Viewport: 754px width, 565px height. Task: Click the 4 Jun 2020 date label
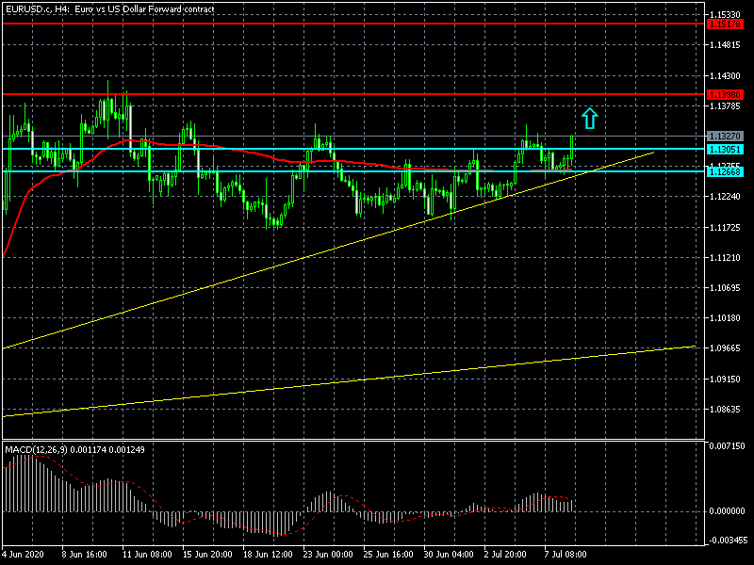pos(25,555)
